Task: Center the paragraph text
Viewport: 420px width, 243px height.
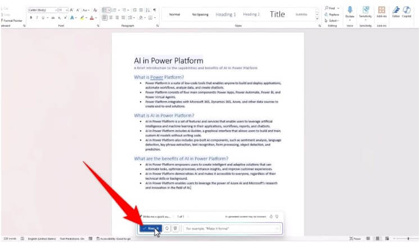Action: pyautogui.click(x=111, y=17)
